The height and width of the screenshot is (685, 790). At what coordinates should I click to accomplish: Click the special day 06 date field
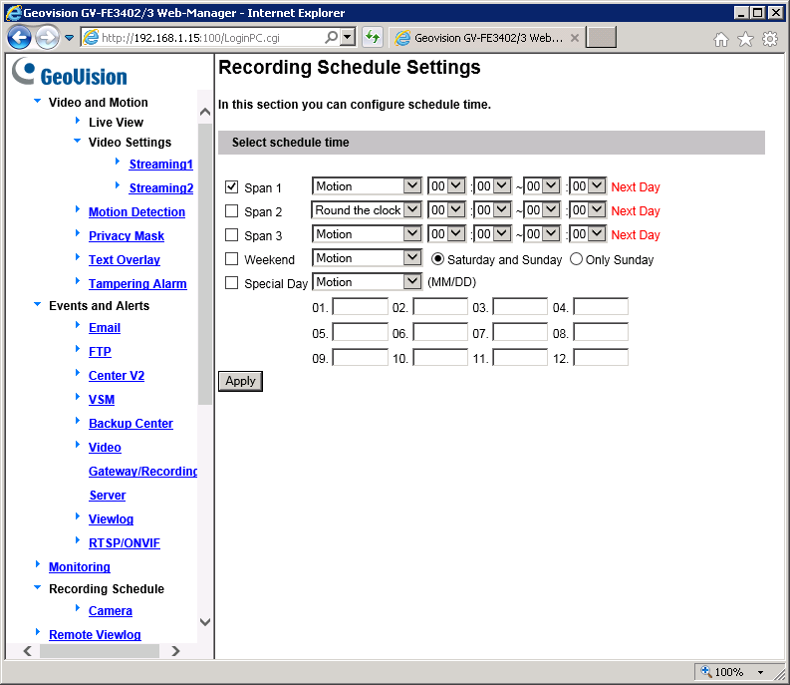coord(440,332)
